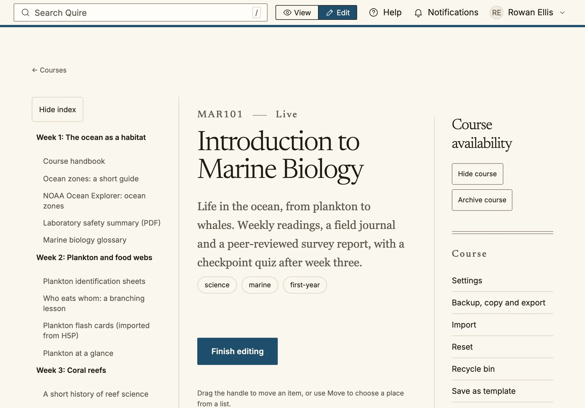The width and height of the screenshot is (585, 408).
Task: Click the slash shortcut hint in search
Action: (x=257, y=12)
